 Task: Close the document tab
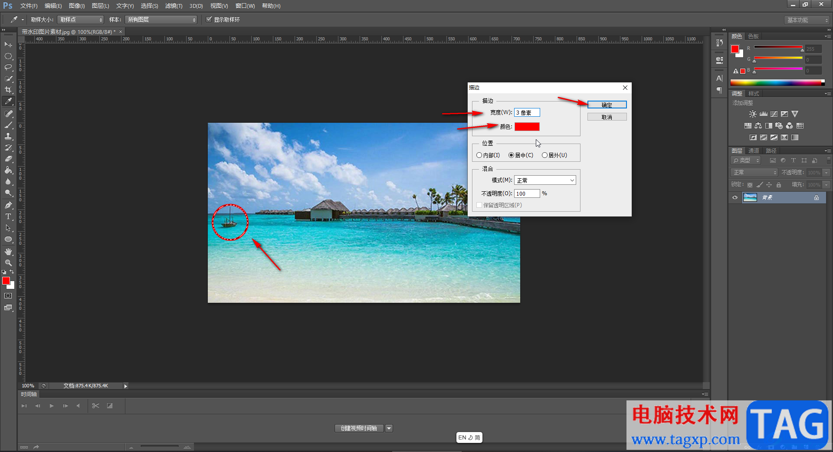click(121, 31)
